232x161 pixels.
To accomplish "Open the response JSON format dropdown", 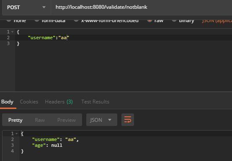I will pos(102,120).
